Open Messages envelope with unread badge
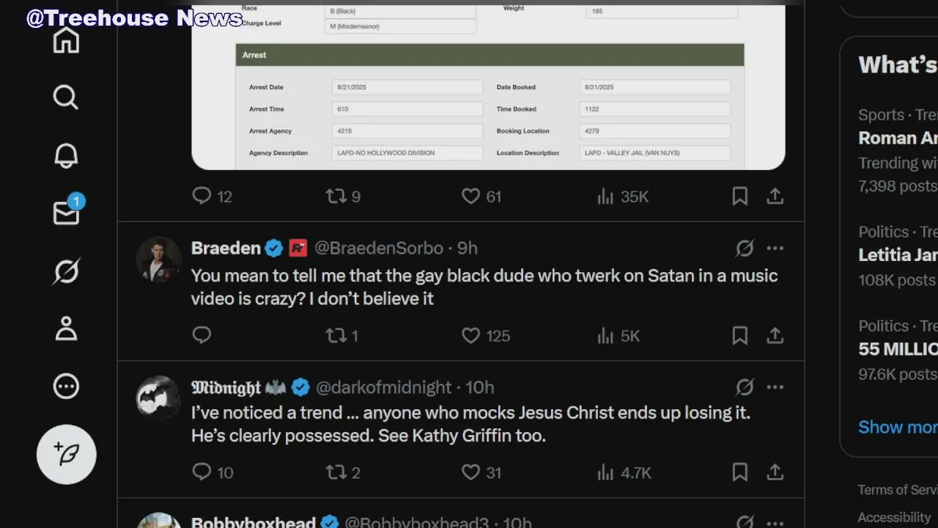 pos(67,211)
